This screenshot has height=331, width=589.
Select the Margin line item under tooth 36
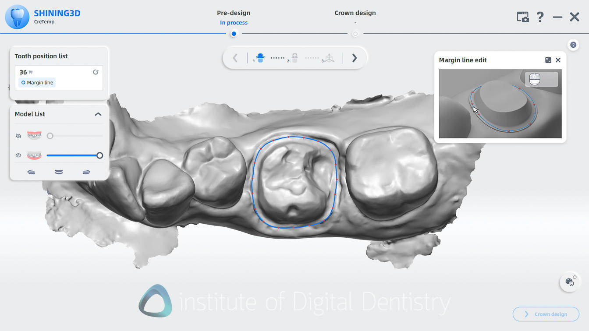point(36,82)
